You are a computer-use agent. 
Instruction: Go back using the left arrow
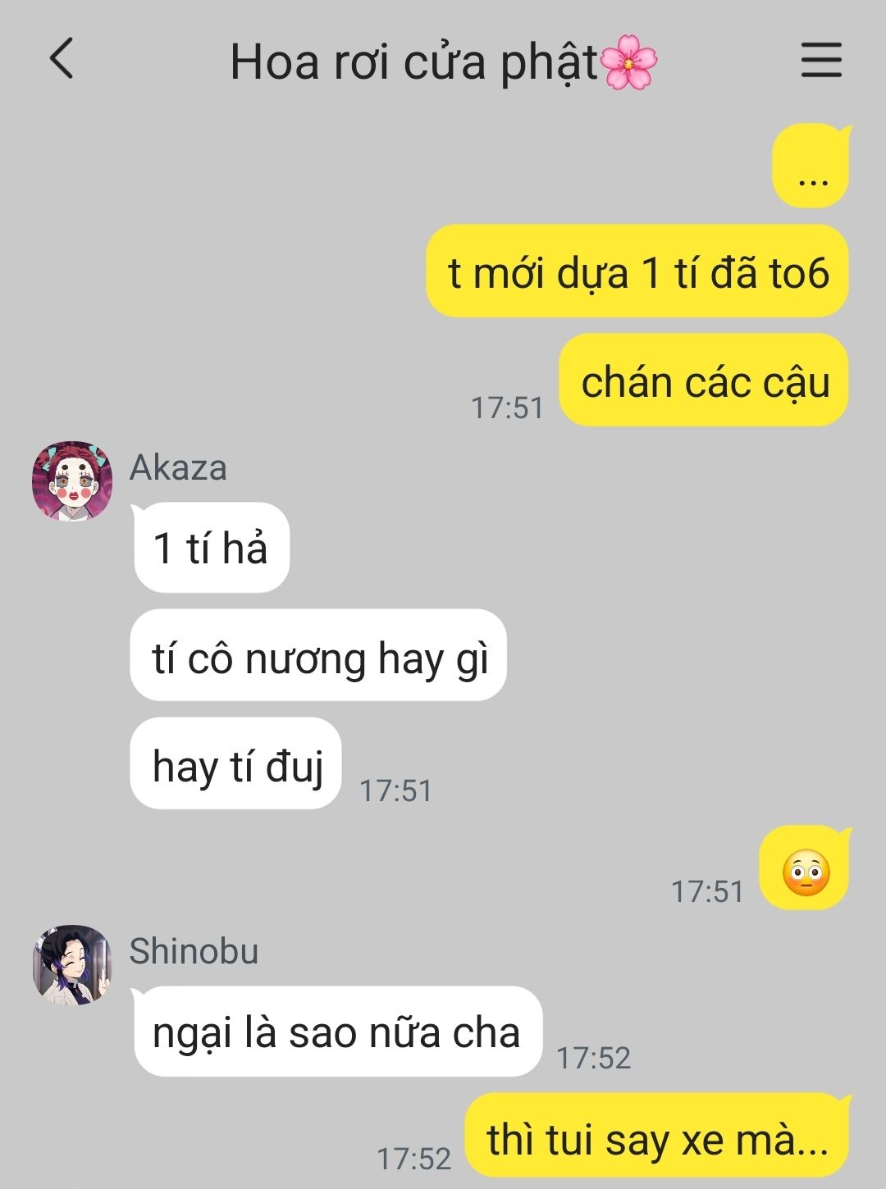point(62,59)
